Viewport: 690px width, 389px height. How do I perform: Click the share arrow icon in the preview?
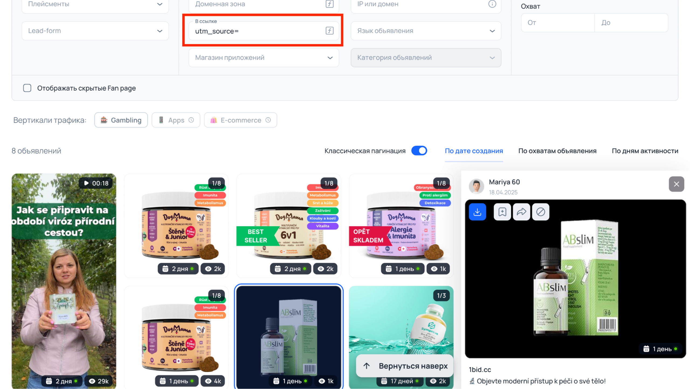[521, 212]
